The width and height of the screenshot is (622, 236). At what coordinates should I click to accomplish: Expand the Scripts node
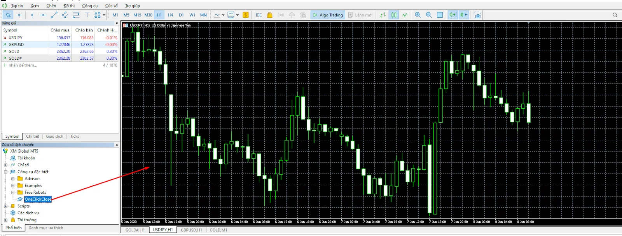point(6,206)
